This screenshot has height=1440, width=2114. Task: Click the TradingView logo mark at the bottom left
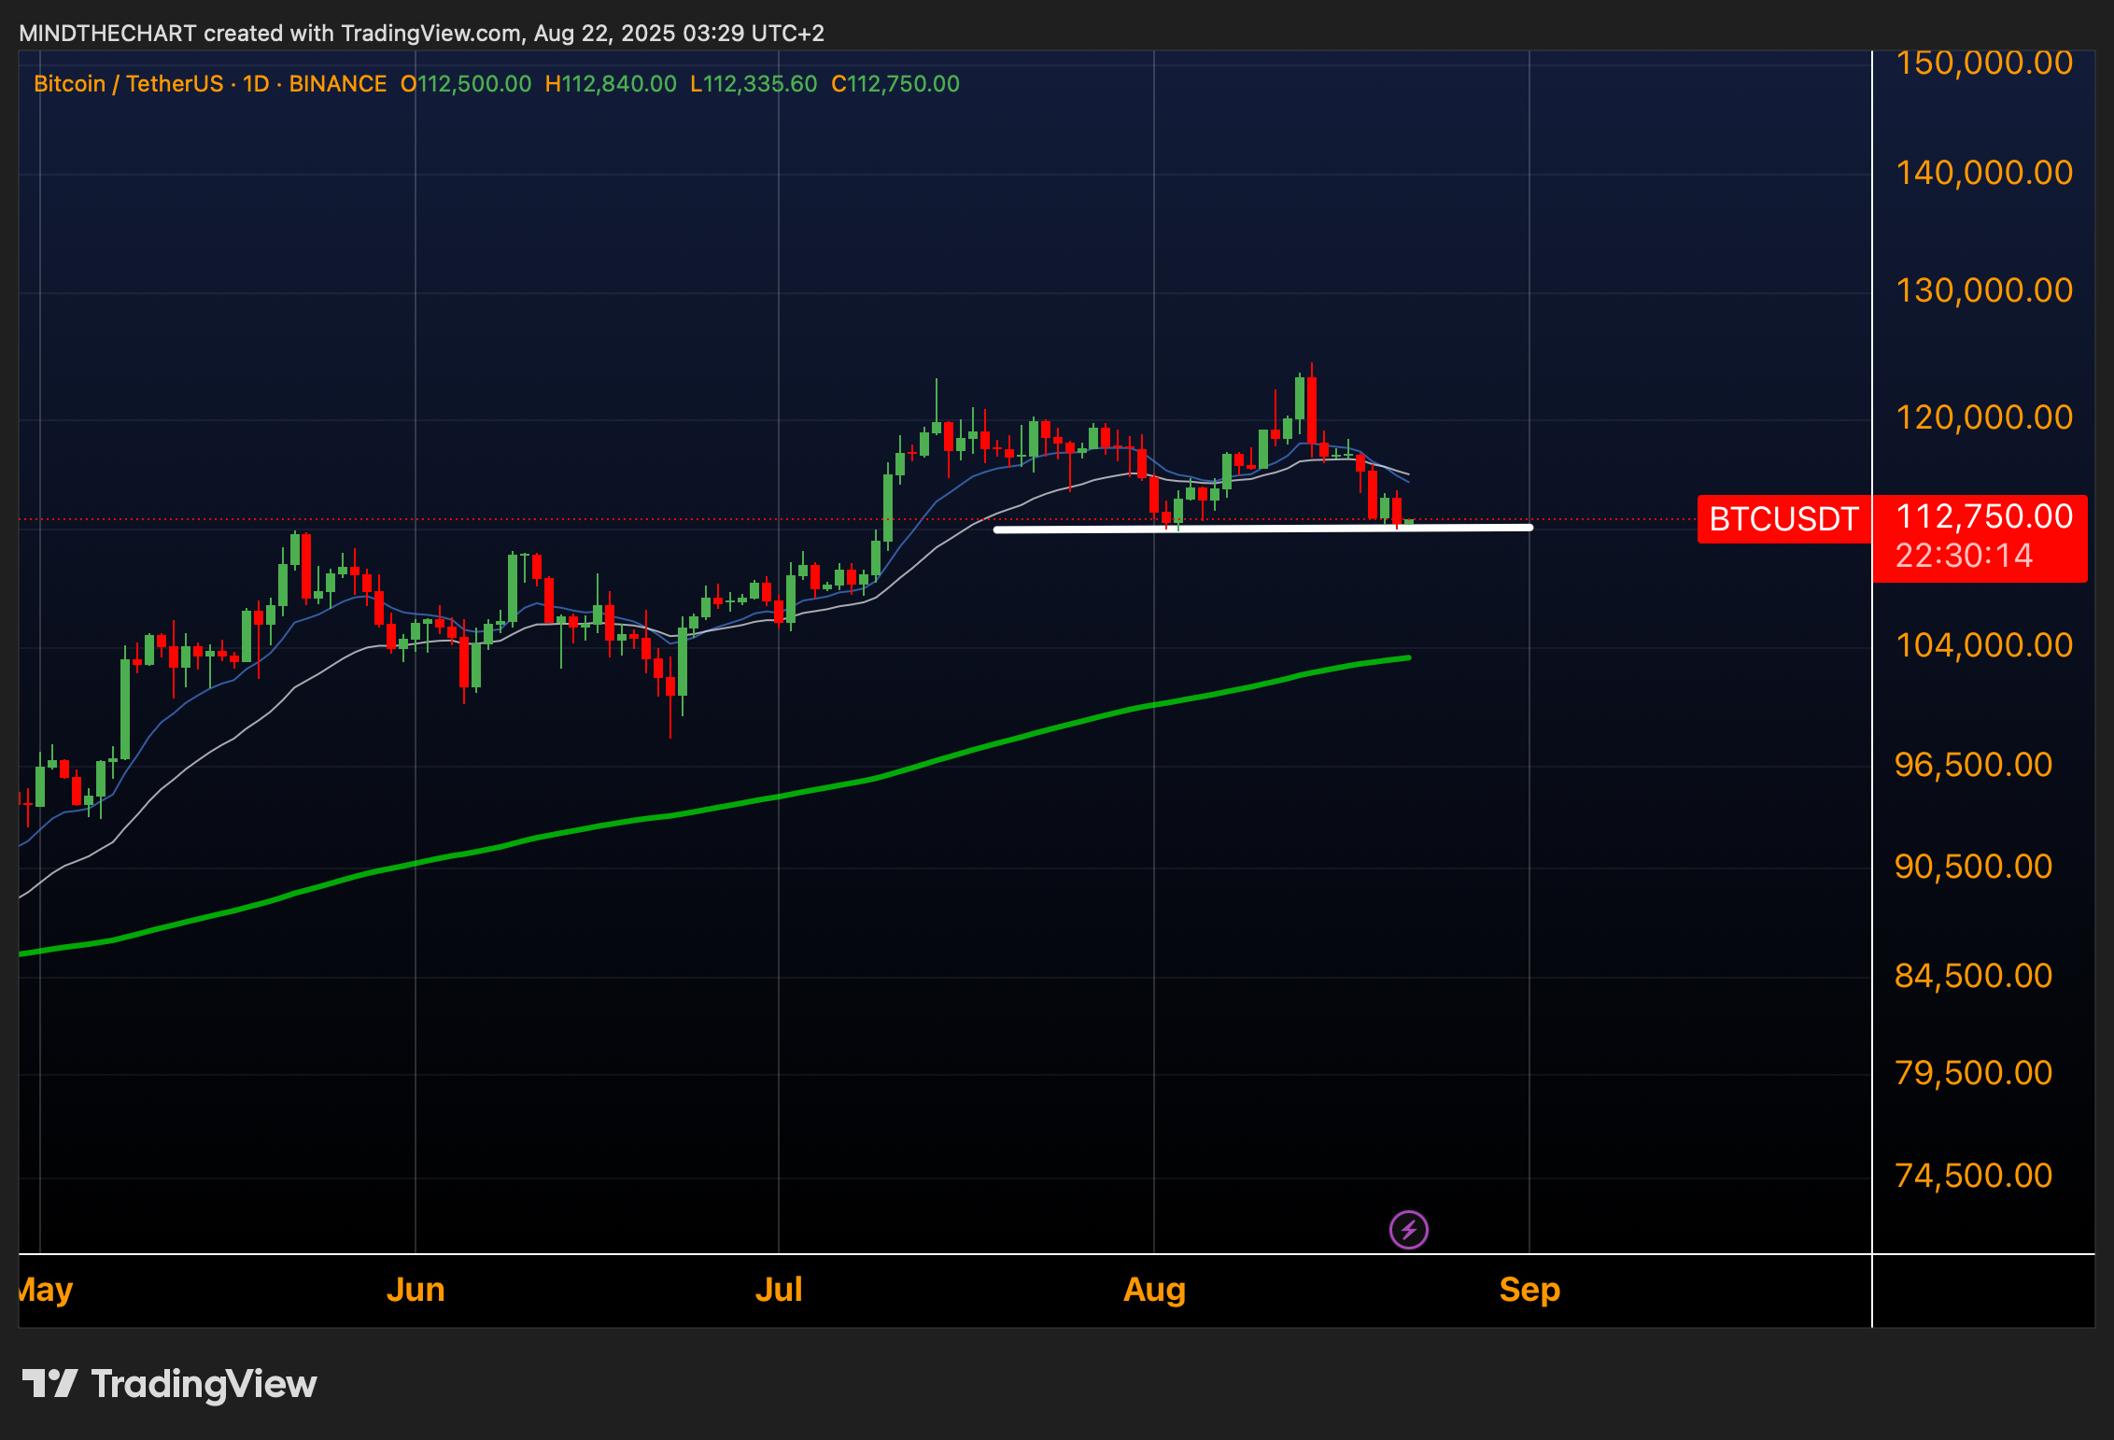coord(49,1383)
